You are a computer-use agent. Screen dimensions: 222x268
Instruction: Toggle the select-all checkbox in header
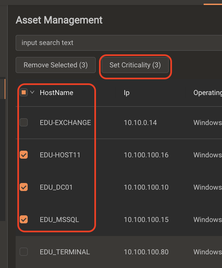24,92
